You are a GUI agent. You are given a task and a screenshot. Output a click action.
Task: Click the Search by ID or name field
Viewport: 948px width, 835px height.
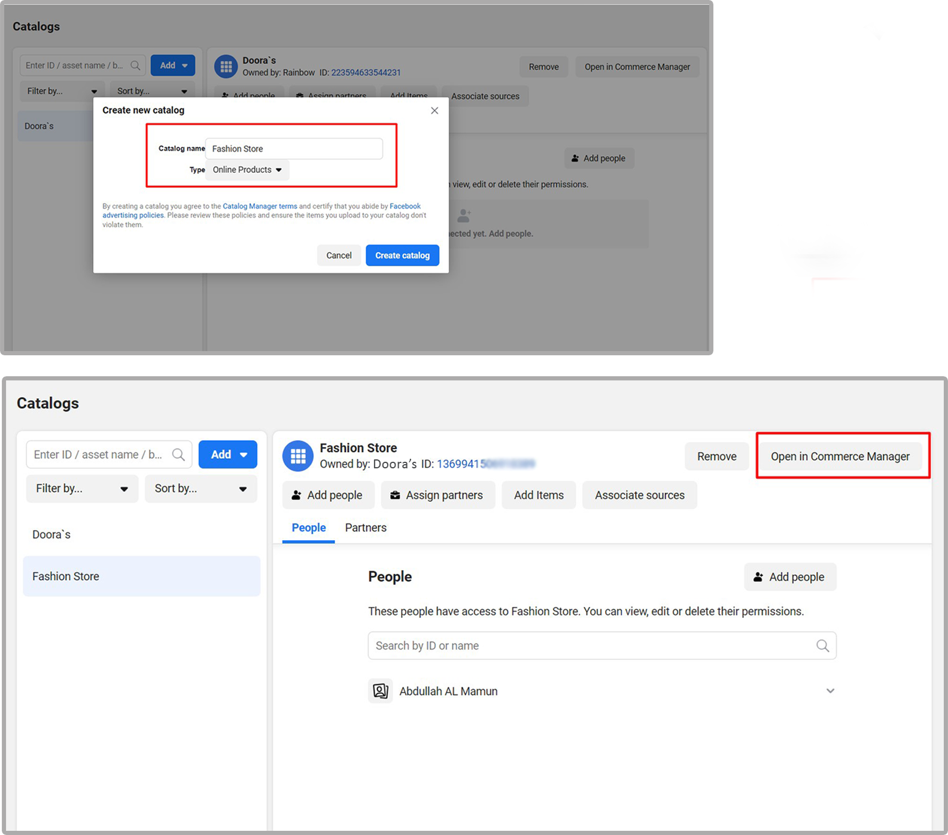[x=602, y=646]
